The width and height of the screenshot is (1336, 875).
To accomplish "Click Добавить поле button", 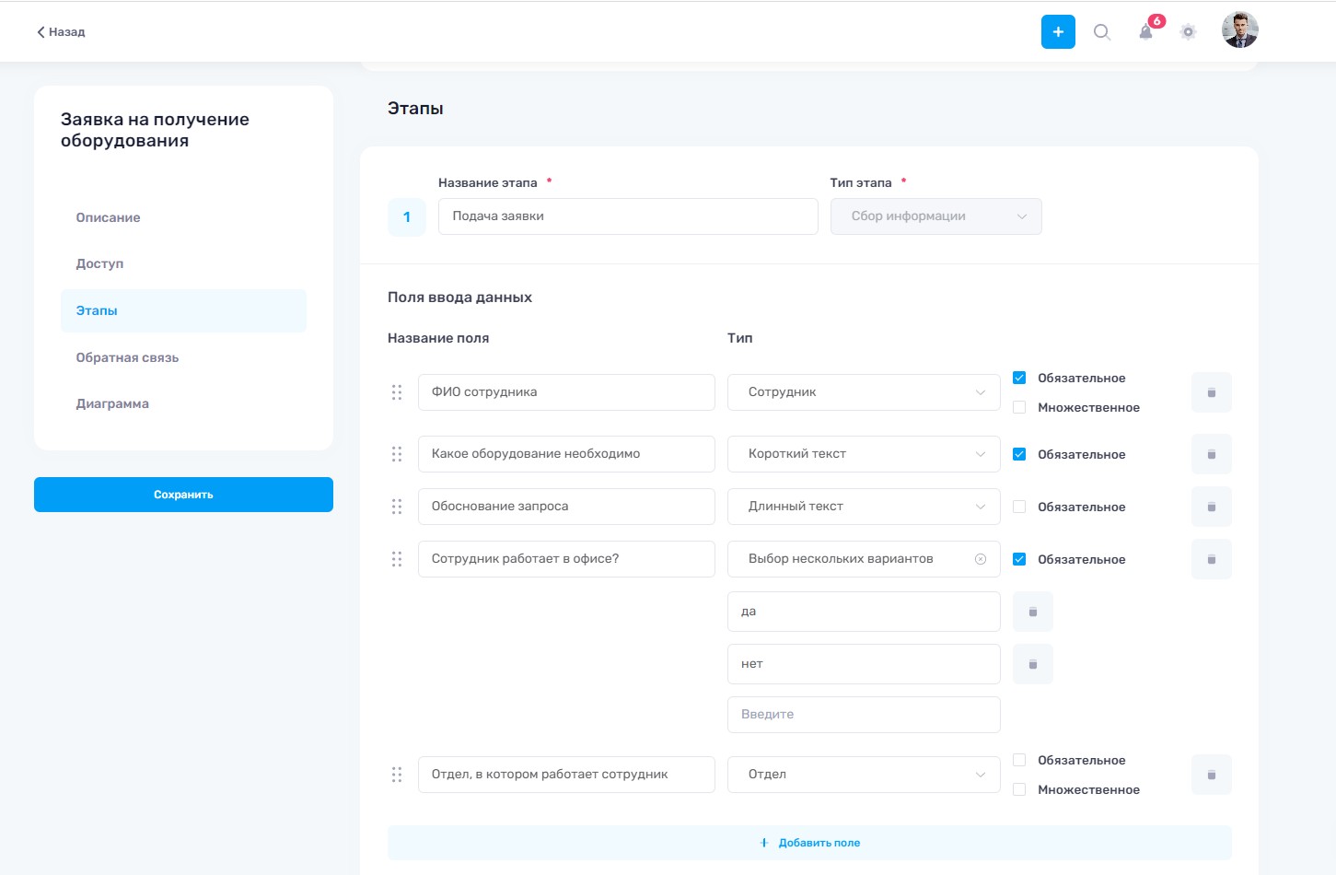I will [x=809, y=843].
